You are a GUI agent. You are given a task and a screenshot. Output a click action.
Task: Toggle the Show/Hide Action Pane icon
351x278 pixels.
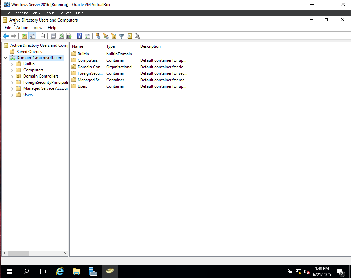(87, 36)
